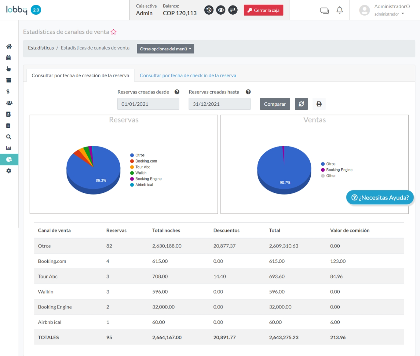
Task: Click the Descuentos column header
Action: tap(226, 231)
